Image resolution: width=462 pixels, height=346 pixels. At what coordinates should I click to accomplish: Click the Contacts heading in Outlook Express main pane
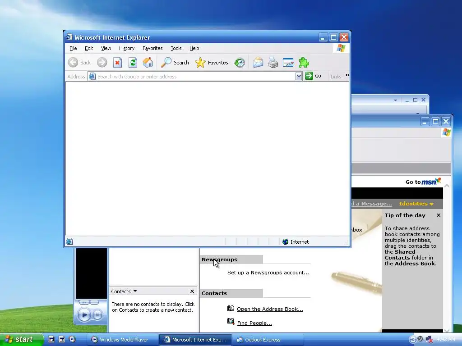214,293
